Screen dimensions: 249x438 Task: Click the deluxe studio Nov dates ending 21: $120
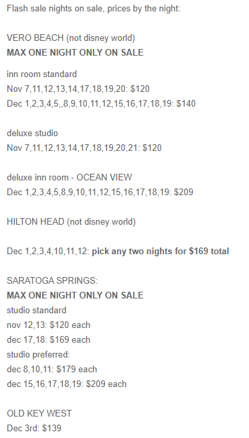(x=84, y=148)
